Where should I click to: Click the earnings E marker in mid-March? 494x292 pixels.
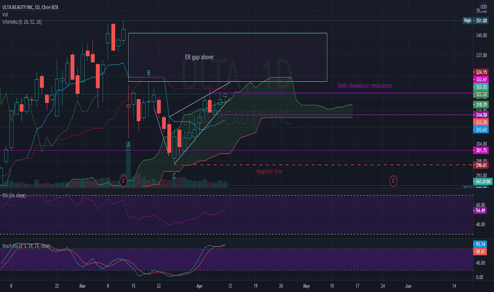pos(123,181)
